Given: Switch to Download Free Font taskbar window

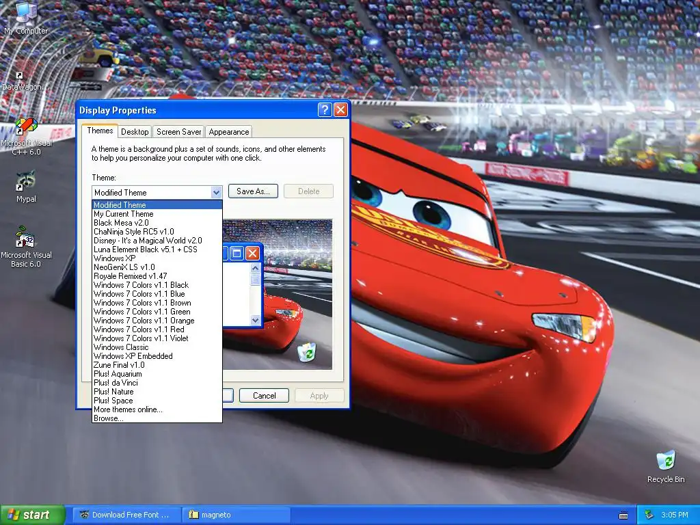Looking at the screenshot, I should point(126,515).
